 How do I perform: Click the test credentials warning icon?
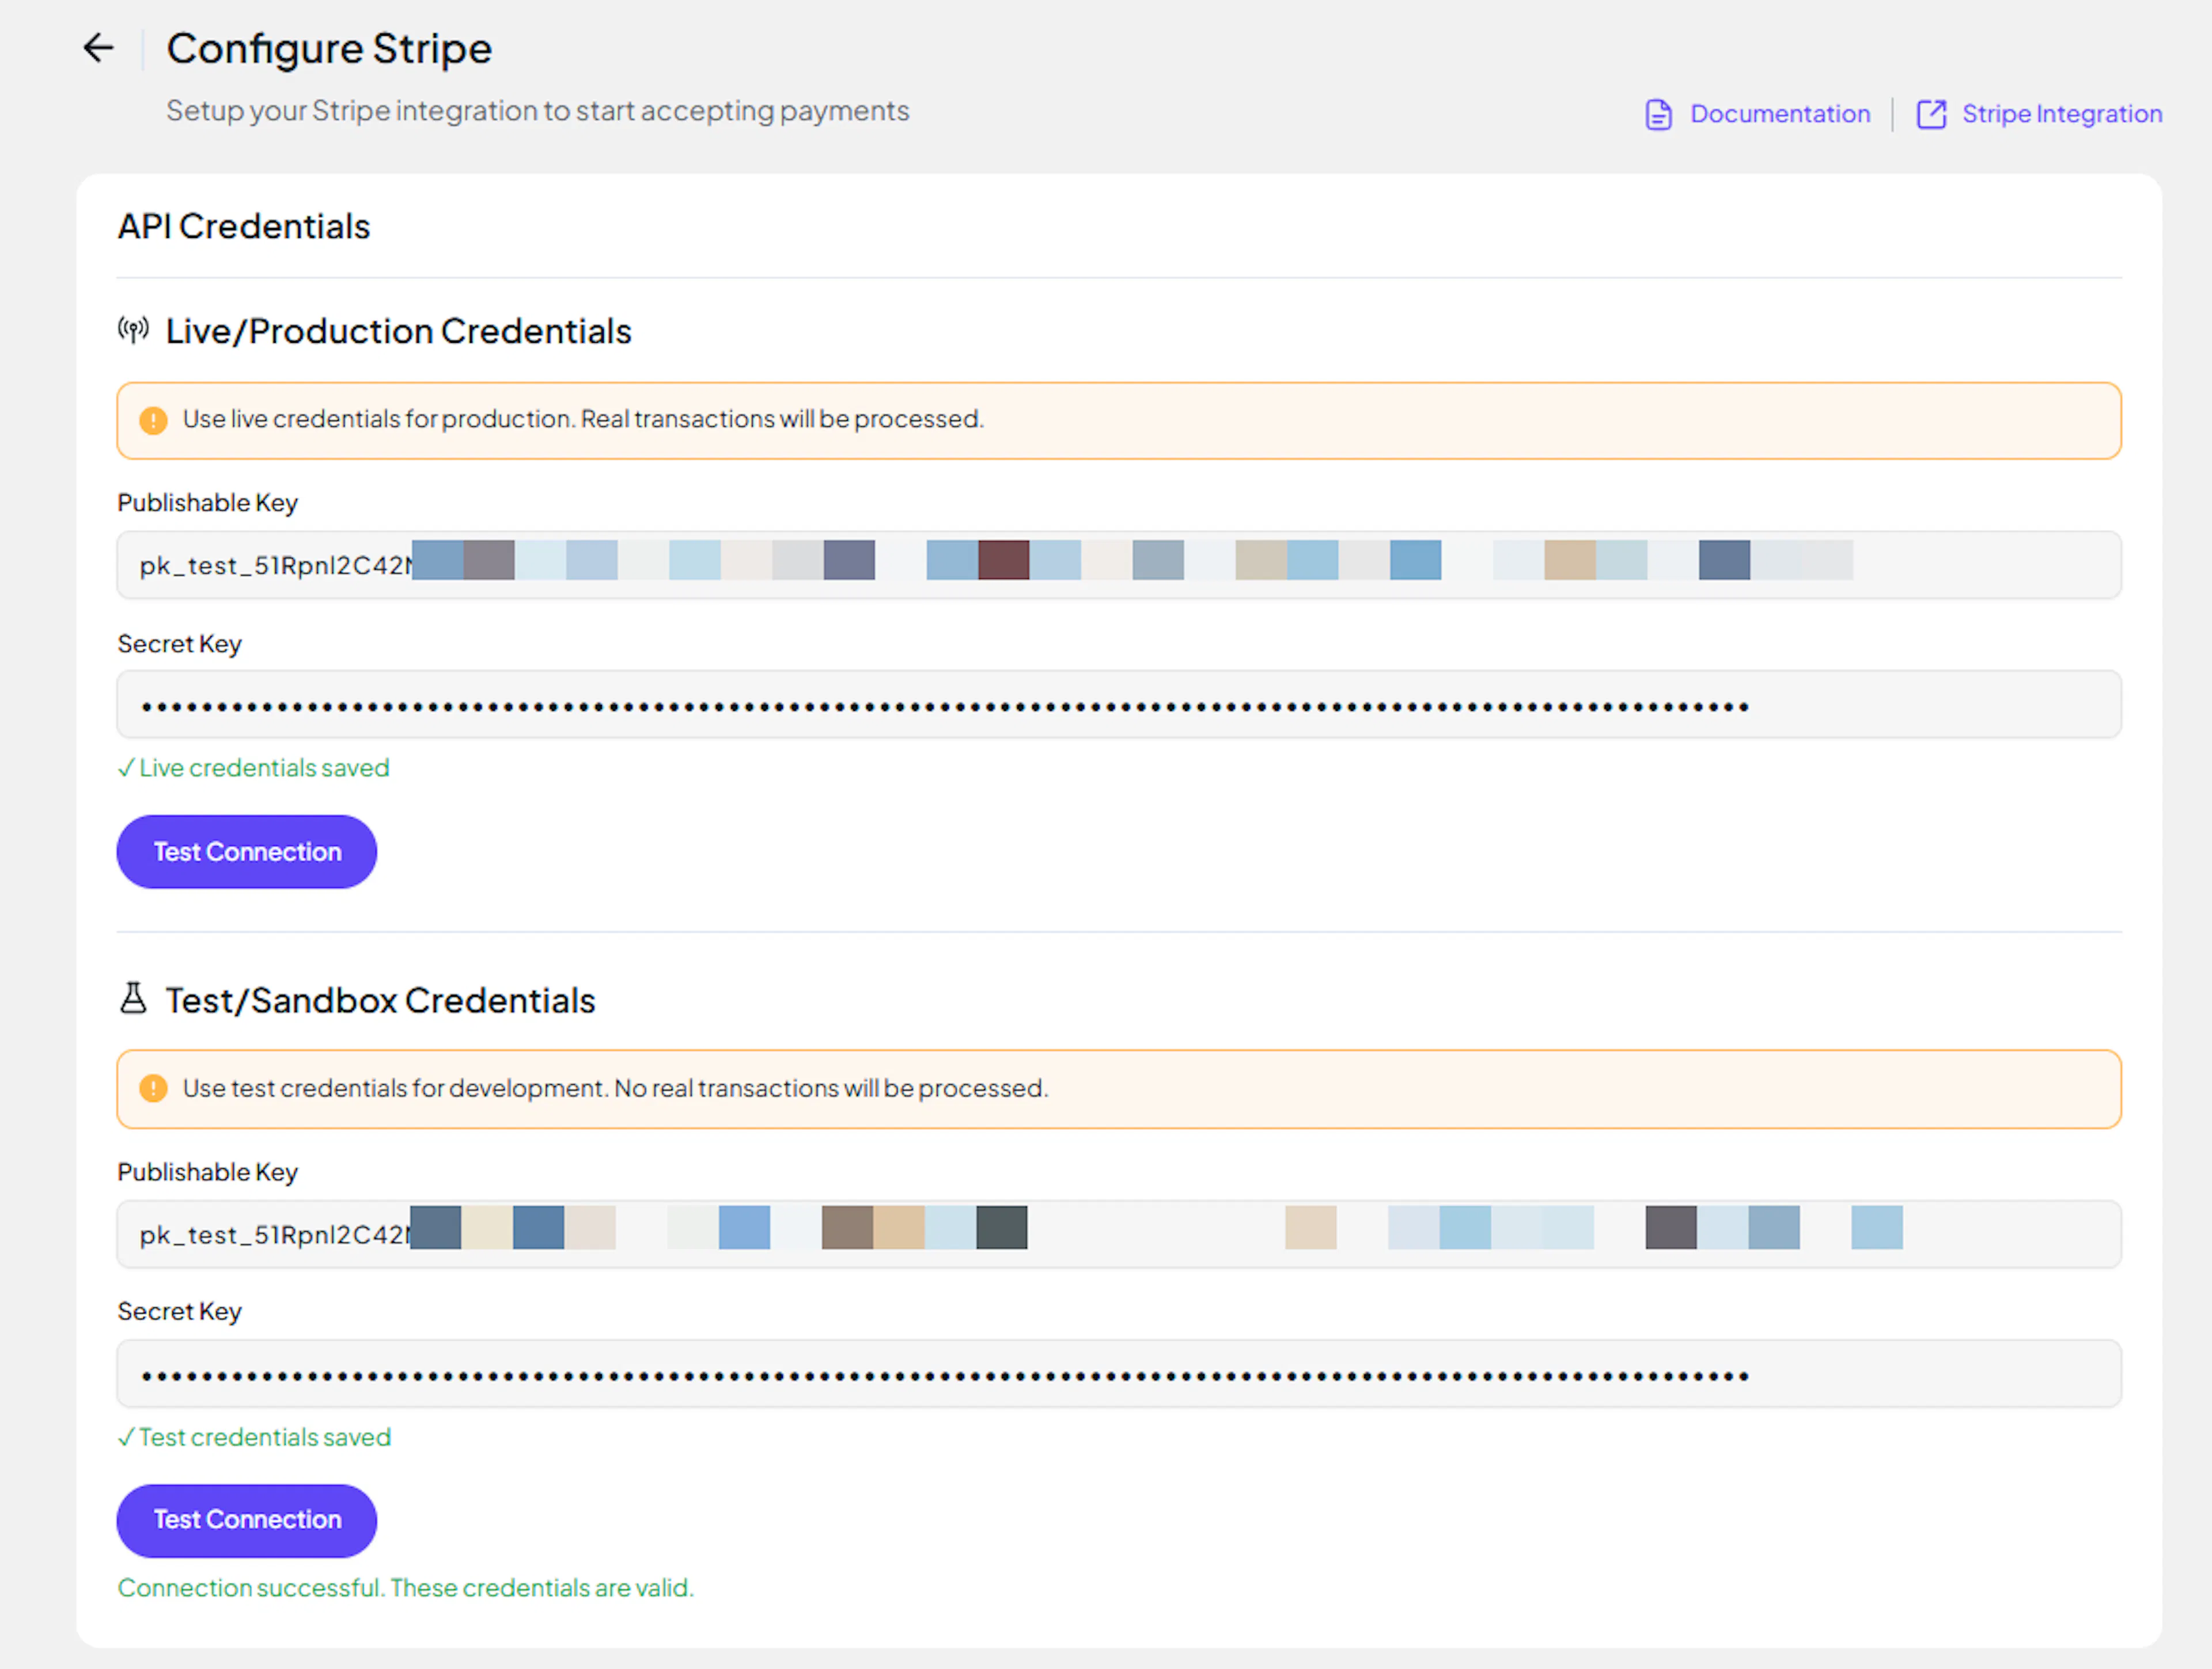153,1088
